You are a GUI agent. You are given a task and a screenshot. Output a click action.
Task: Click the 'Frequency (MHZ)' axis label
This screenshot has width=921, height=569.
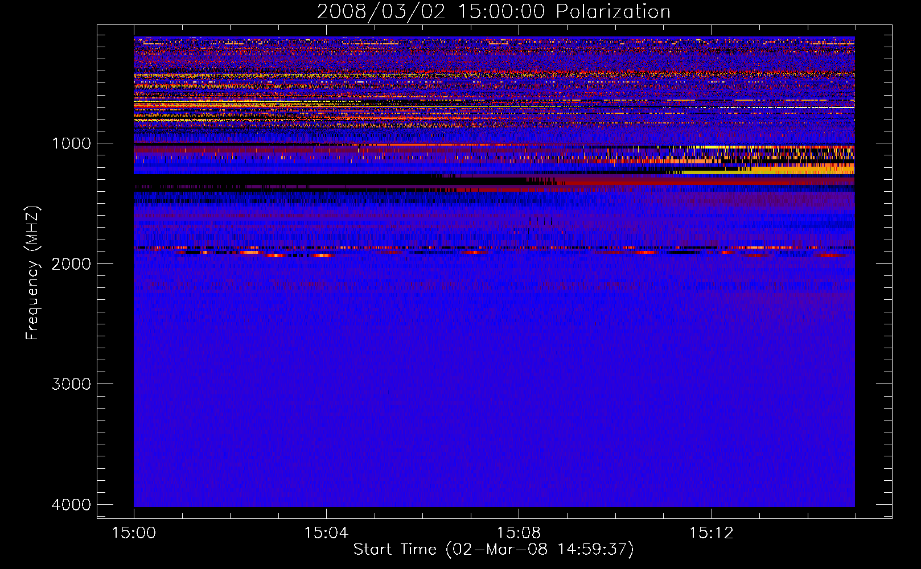click(33, 273)
